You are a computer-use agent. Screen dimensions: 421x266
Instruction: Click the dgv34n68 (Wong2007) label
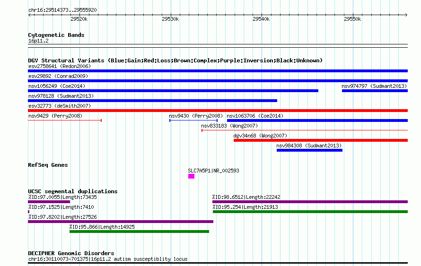(260, 136)
